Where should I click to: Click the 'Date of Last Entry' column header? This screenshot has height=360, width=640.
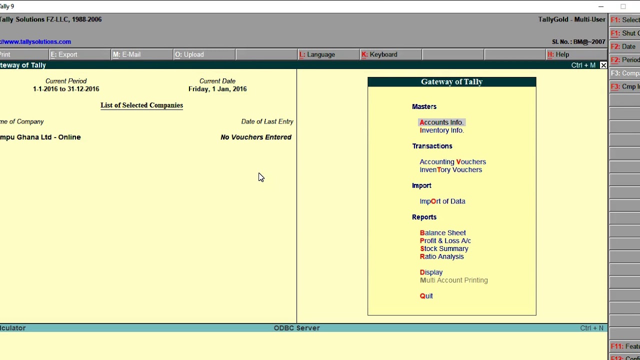(267, 121)
